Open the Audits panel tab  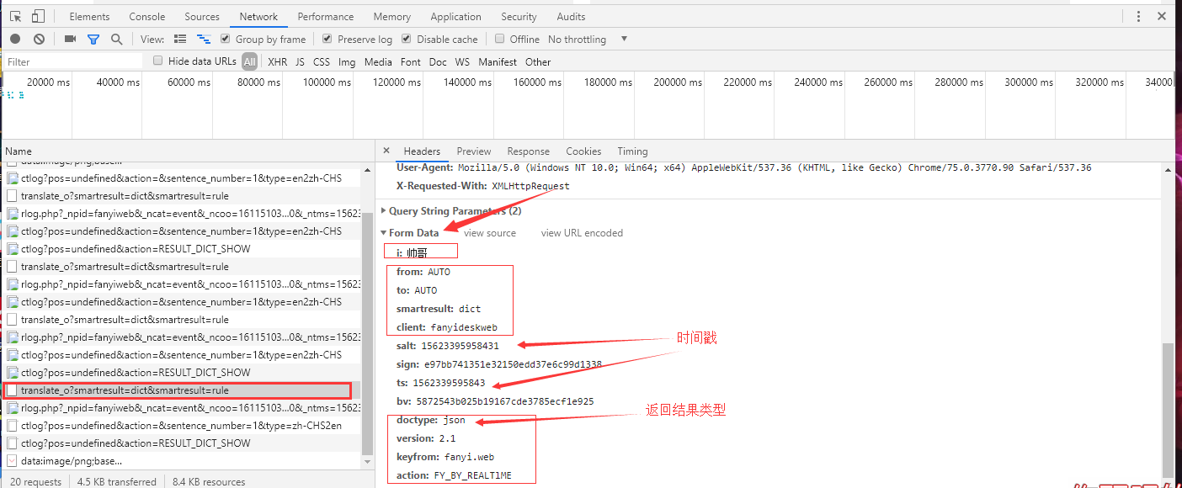[571, 16]
